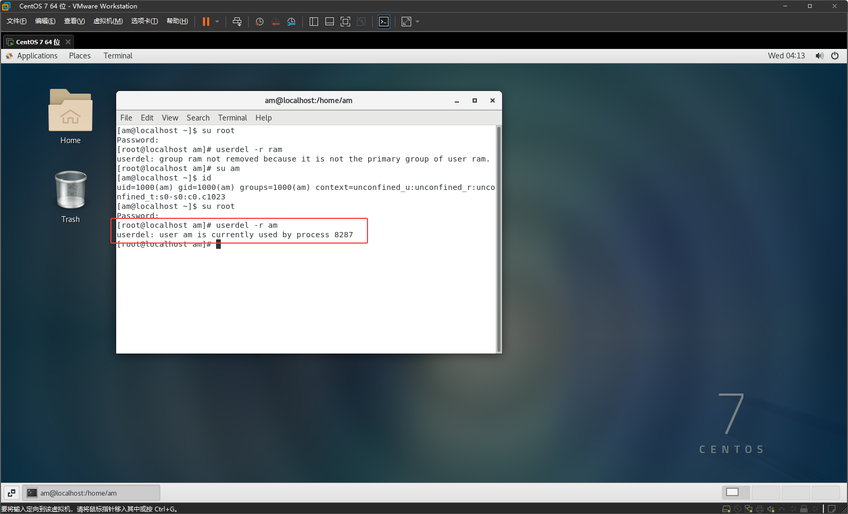Open the terminal Edit menu
Viewport: 848px width, 514px height.
pyautogui.click(x=147, y=118)
